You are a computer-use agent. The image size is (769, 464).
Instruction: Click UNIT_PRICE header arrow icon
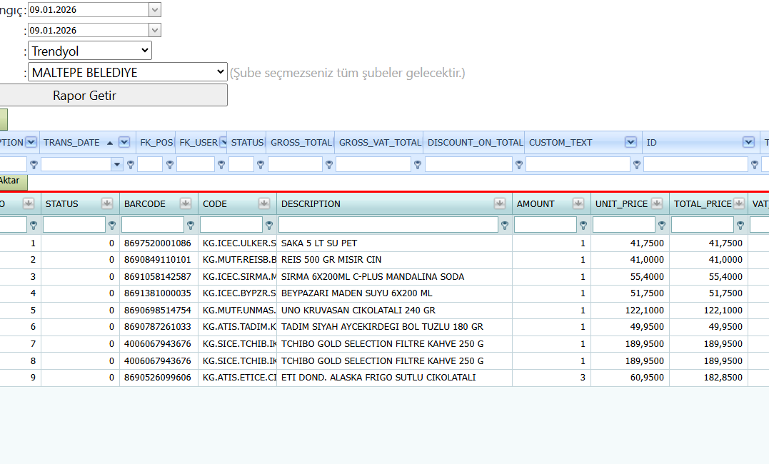click(x=657, y=203)
